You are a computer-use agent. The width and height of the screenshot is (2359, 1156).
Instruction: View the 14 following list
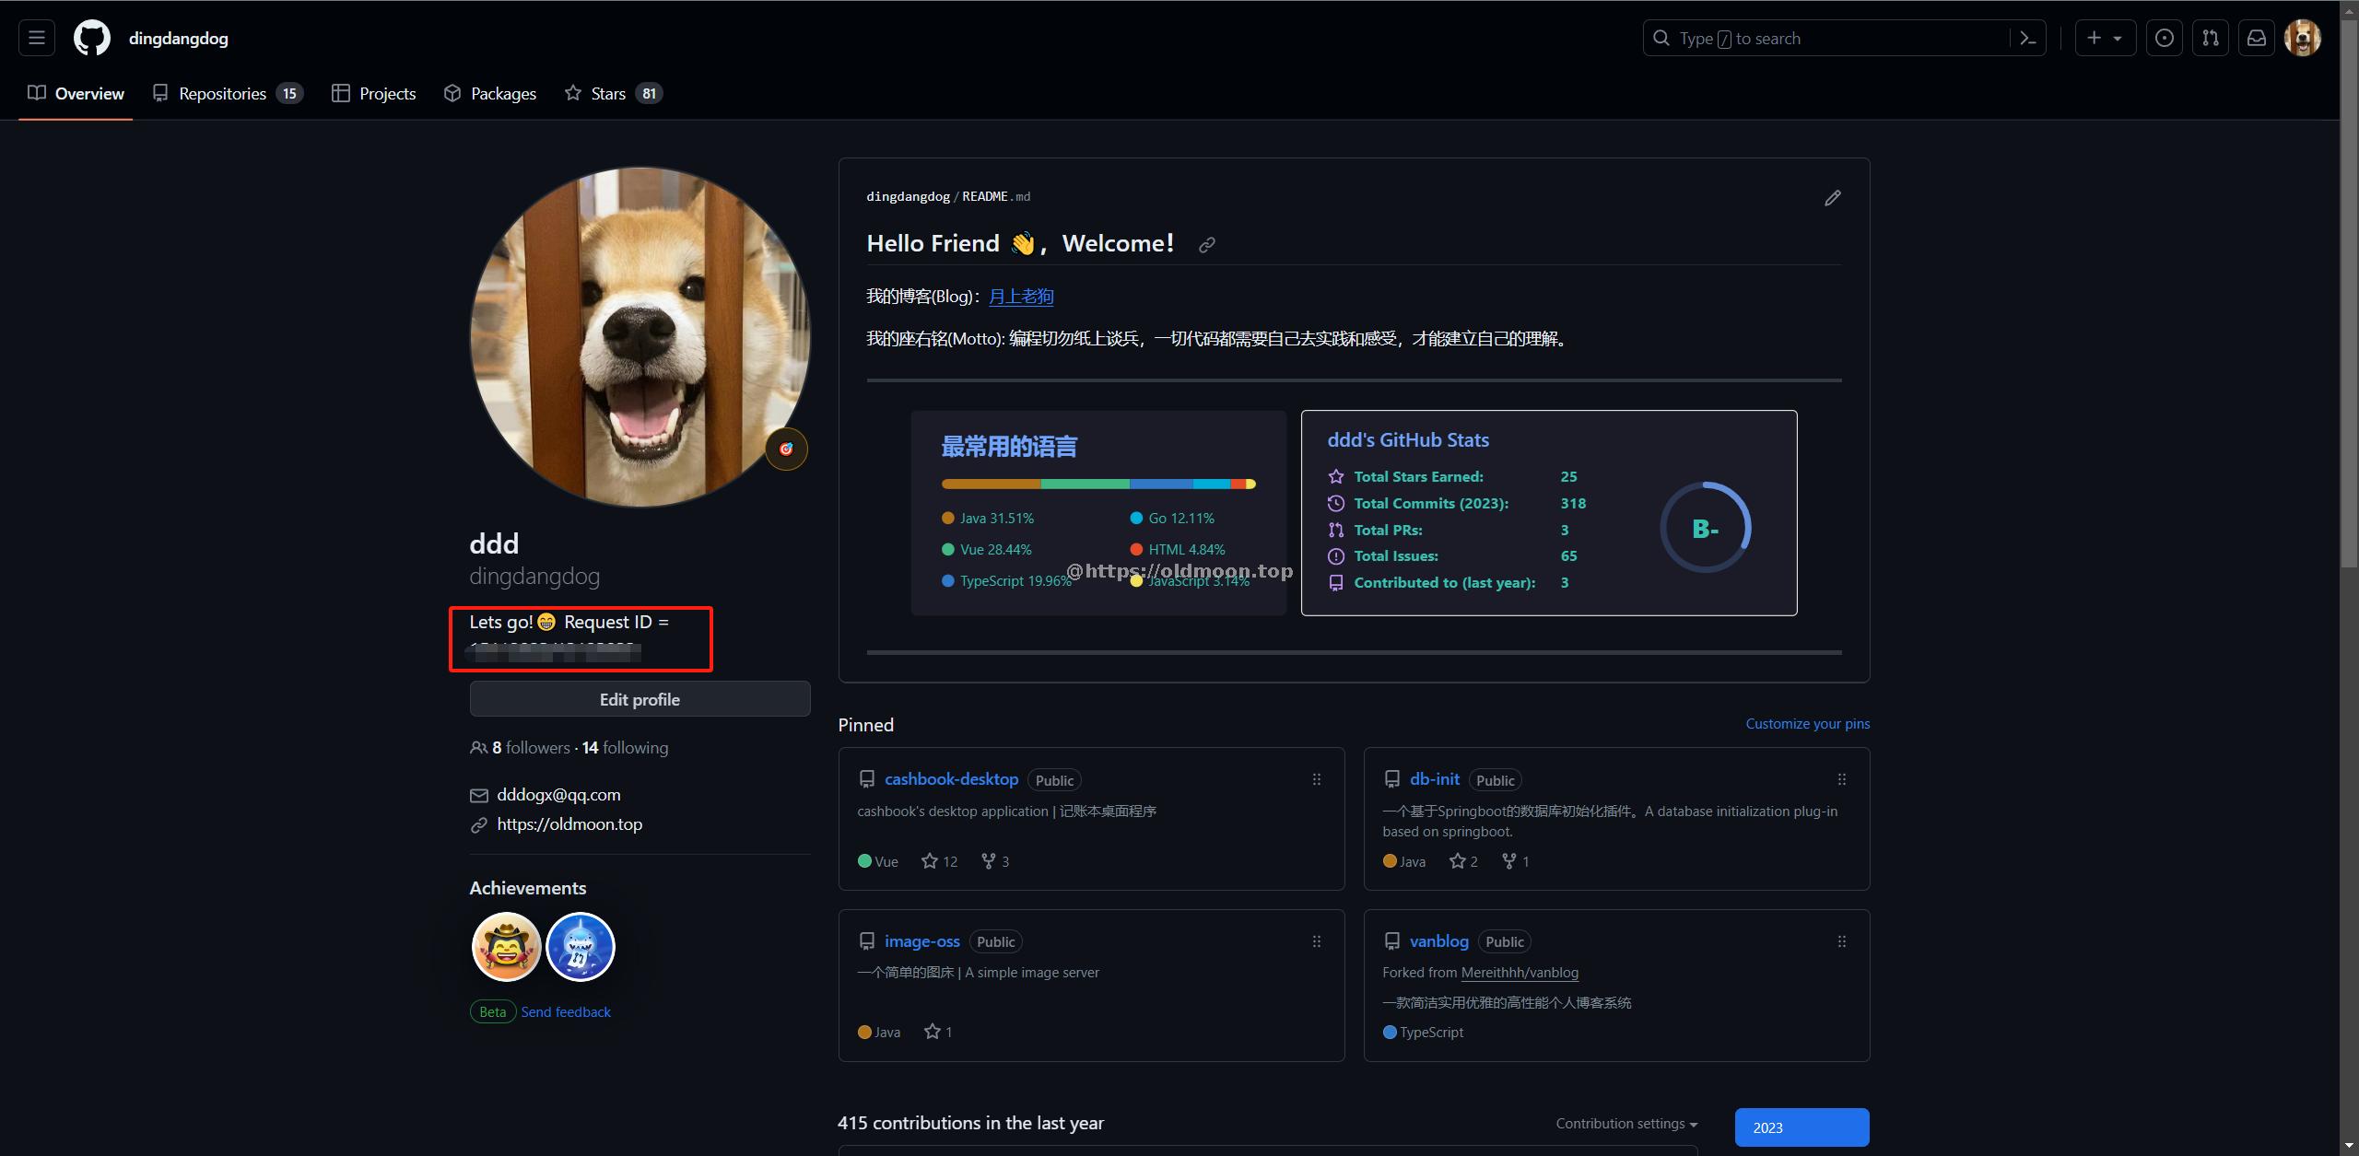[626, 748]
